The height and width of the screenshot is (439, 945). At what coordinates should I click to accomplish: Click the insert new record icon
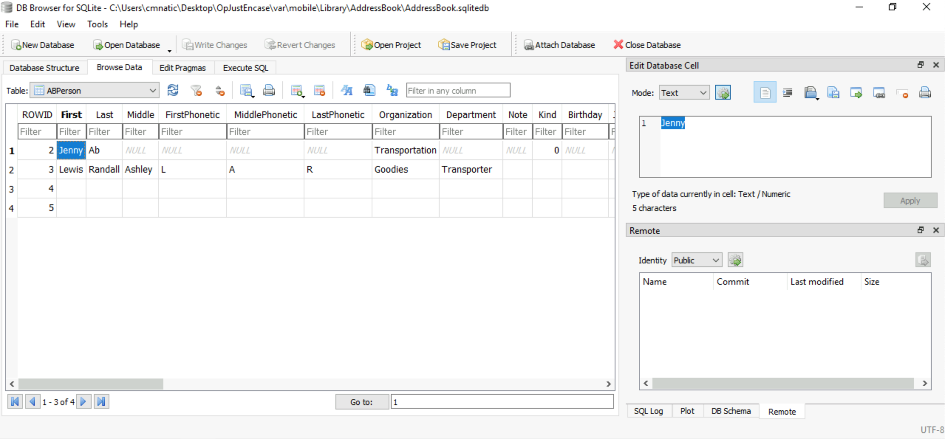coord(297,90)
